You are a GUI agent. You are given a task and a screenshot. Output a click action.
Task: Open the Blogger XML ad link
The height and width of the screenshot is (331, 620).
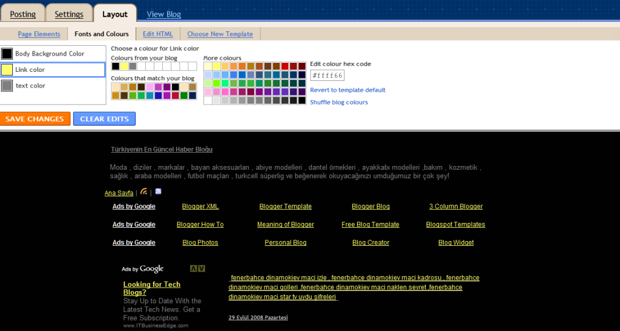200,207
